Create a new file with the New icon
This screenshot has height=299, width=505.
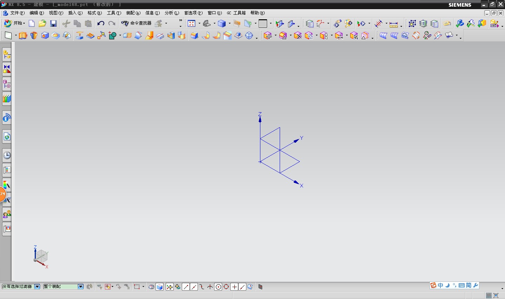point(32,23)
